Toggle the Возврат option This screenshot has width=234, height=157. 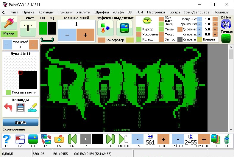[x=199, y=39]
